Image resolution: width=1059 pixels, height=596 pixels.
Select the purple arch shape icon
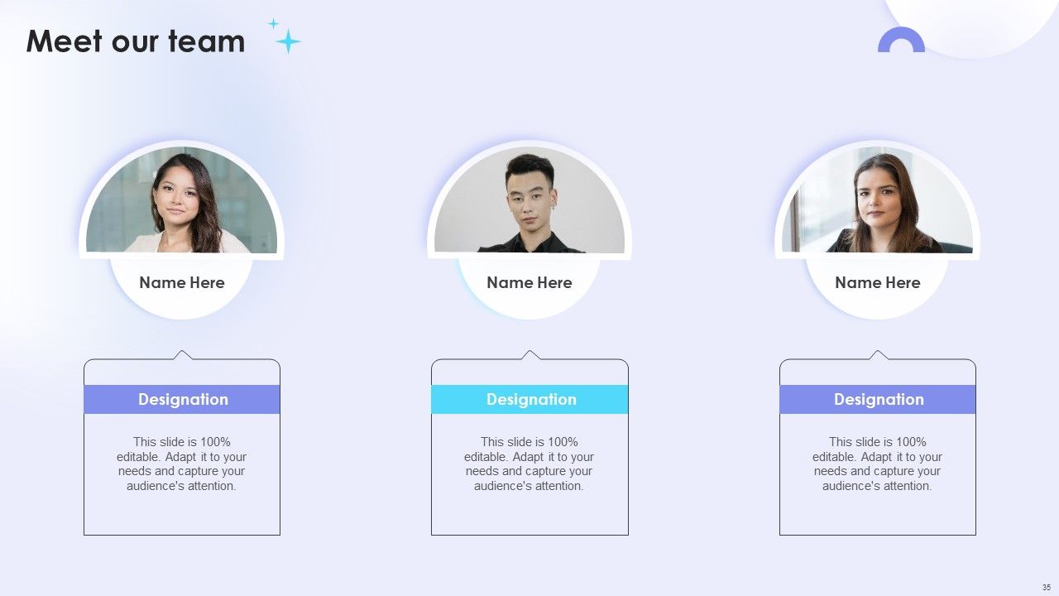[901, 40]
